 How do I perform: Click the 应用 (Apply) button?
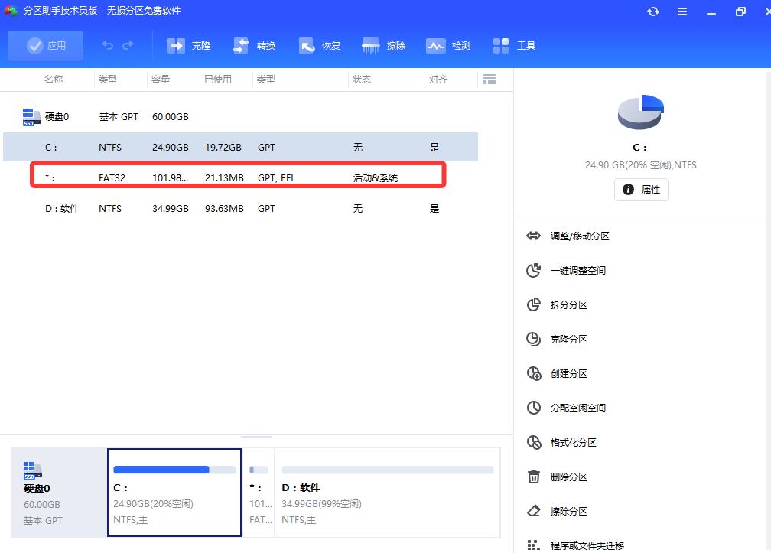45,45
